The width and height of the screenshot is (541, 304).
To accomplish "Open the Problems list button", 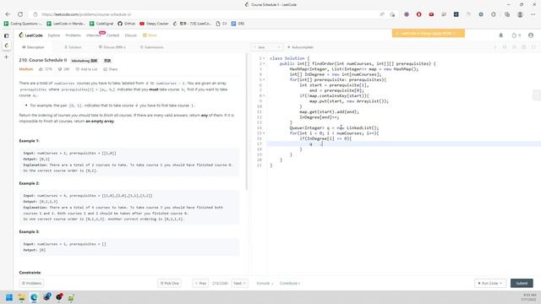I will click(x=31, y=284).
